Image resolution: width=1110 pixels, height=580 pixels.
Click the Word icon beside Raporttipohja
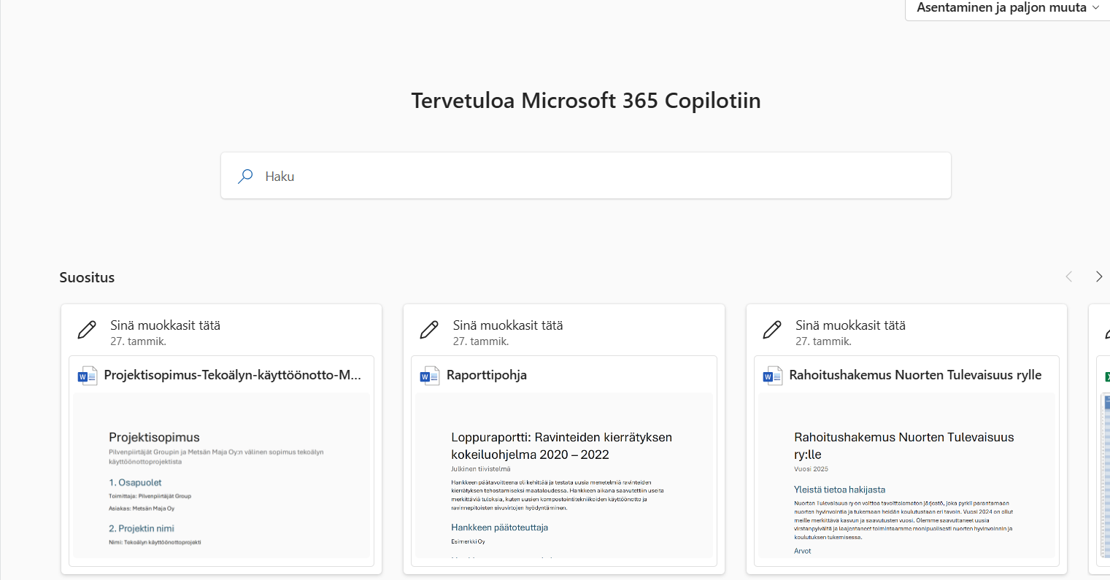tap(429, 376)
